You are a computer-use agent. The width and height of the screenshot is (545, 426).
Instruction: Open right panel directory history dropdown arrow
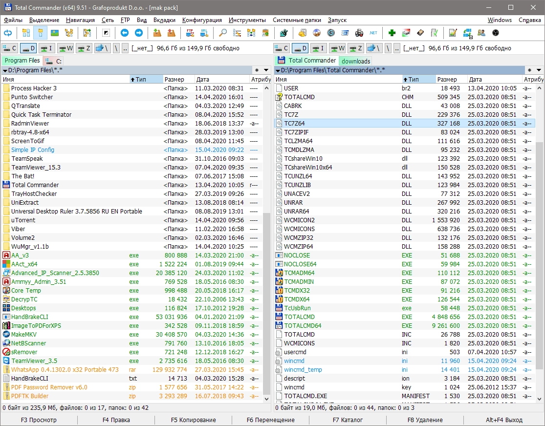point(538,70)
